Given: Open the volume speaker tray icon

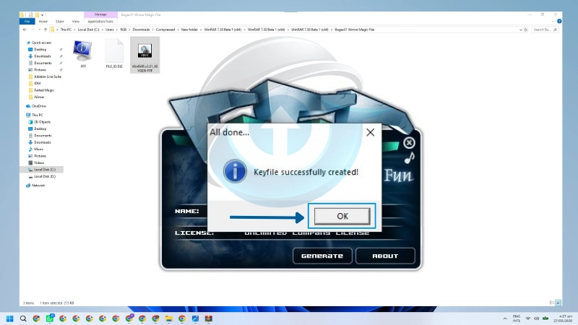Looking at the screenshot, I should pyautogui.click(x=536, y=318).
